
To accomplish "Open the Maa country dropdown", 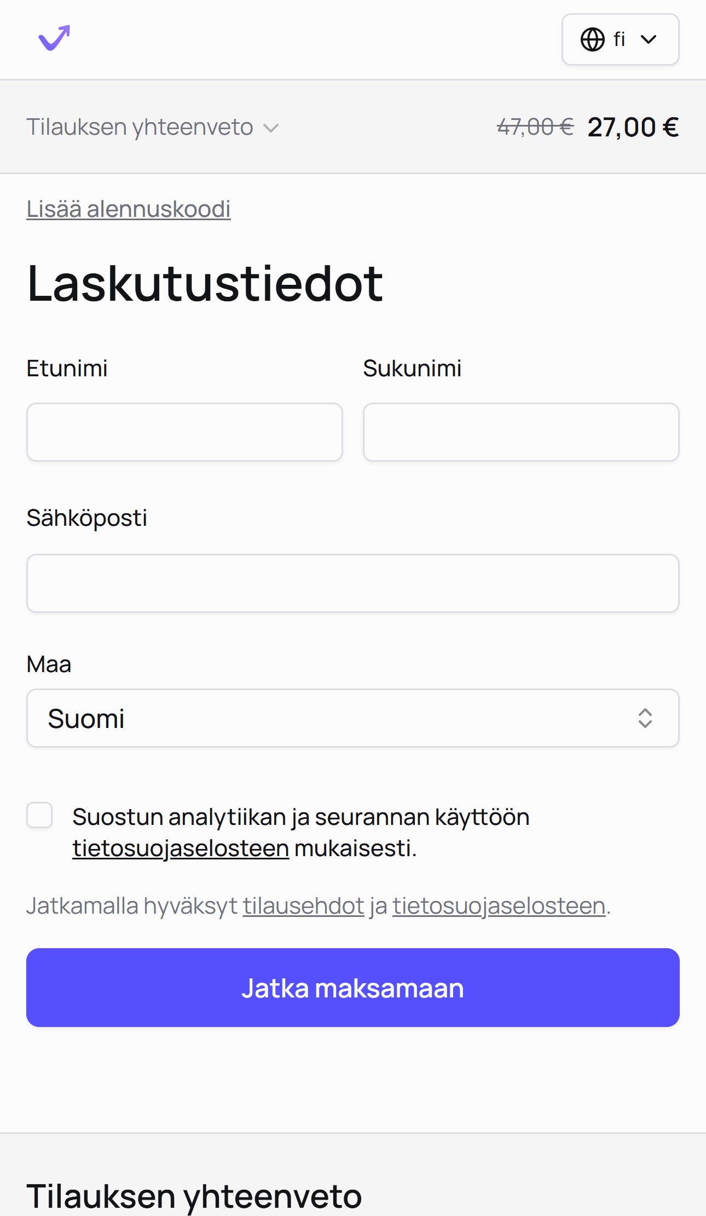I will (x=353, y=718).
